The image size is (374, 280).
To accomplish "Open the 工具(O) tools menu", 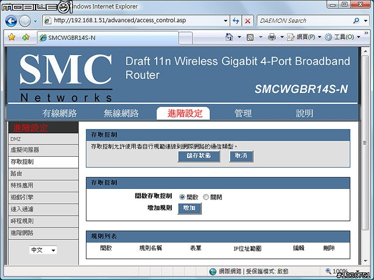I will point(342,37).
